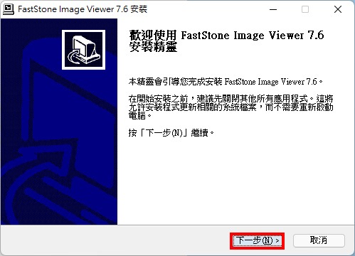Open the installer icon system menu in title bar
Viewport: 355px width, 256px height.
click(x=9, y=9)
